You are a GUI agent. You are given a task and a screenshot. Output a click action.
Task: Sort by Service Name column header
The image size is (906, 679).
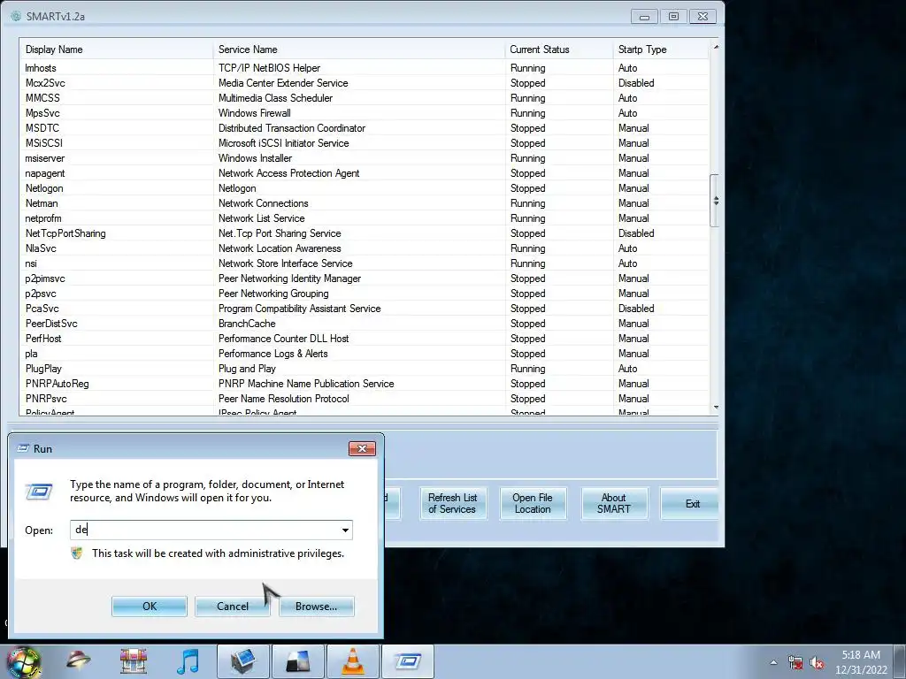359,50
